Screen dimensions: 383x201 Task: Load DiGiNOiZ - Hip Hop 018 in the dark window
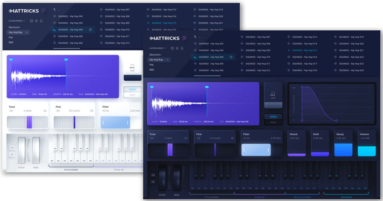(x=304, y=71)
